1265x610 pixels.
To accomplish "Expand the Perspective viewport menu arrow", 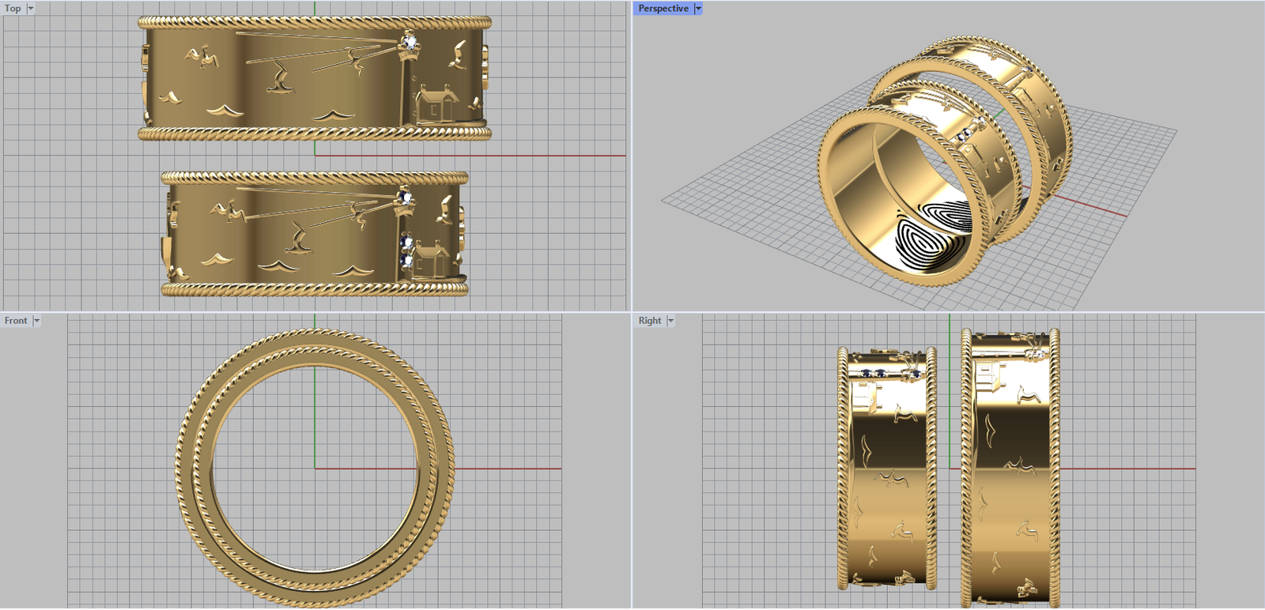I will (x=698, y=9).
